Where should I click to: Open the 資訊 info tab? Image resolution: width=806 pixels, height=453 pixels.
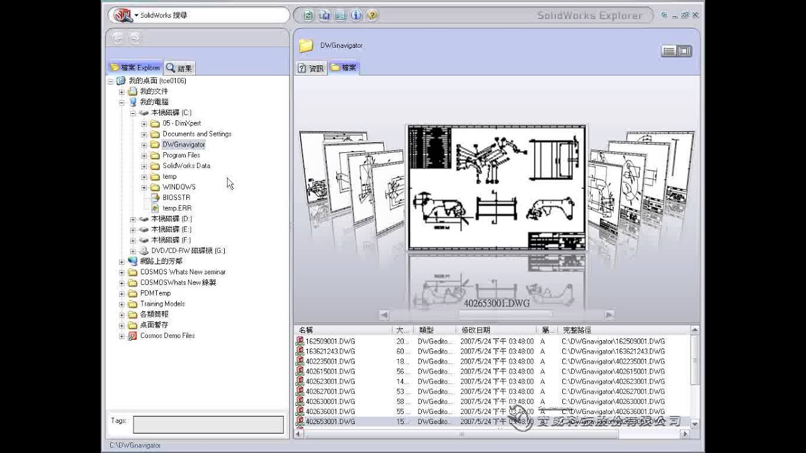pos(311,68)
